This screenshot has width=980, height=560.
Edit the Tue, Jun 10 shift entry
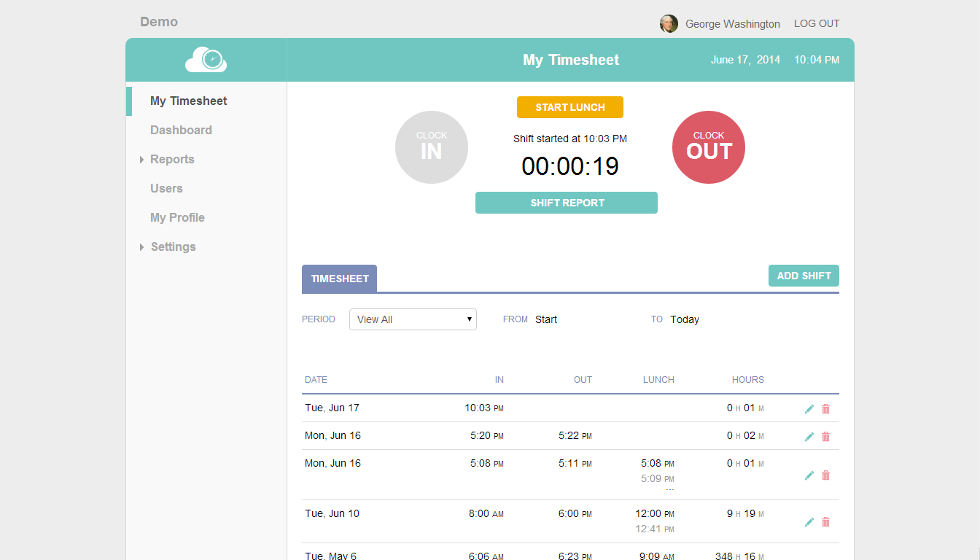809,521
